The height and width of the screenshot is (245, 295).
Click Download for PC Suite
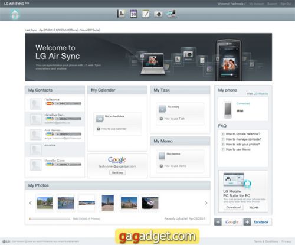click(234, 207)
